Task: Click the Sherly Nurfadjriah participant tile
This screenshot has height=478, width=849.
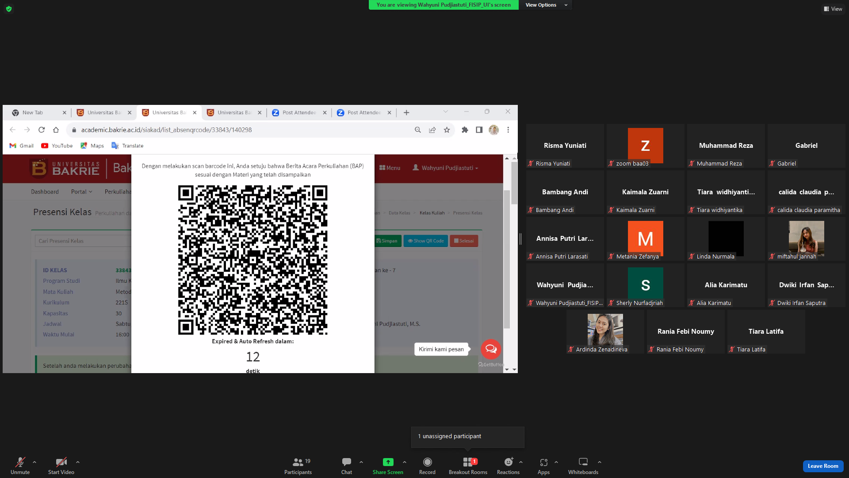Action: tap(645, 285)
